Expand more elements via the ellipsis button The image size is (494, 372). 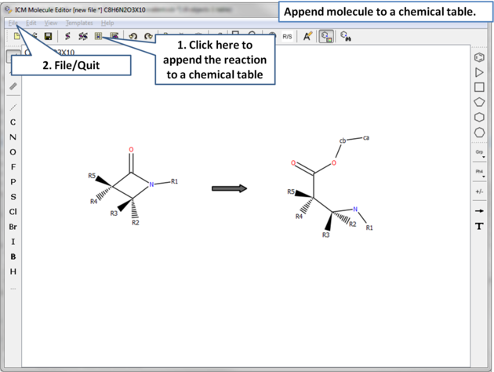(x=13, y=287)
